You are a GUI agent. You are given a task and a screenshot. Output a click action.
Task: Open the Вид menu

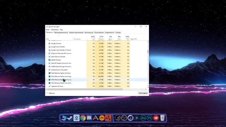[x=61, y=30]
